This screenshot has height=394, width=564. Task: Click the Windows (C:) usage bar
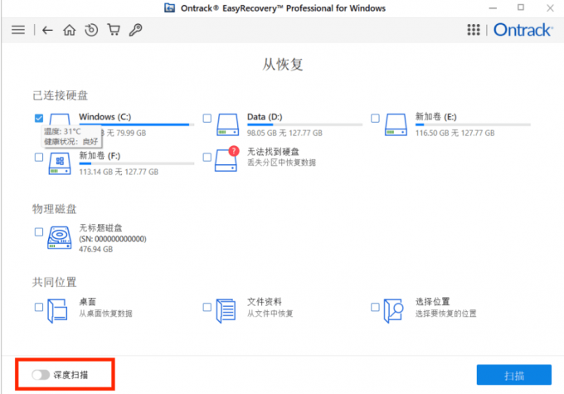click(x=137, y=125)
